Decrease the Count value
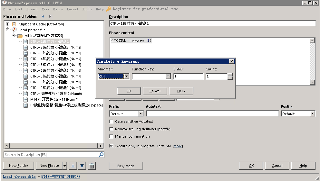The image size is (320, 181). (230, 78)
